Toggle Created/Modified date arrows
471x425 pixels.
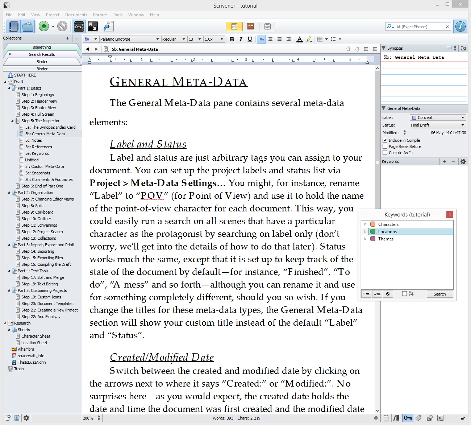point(405,133)
